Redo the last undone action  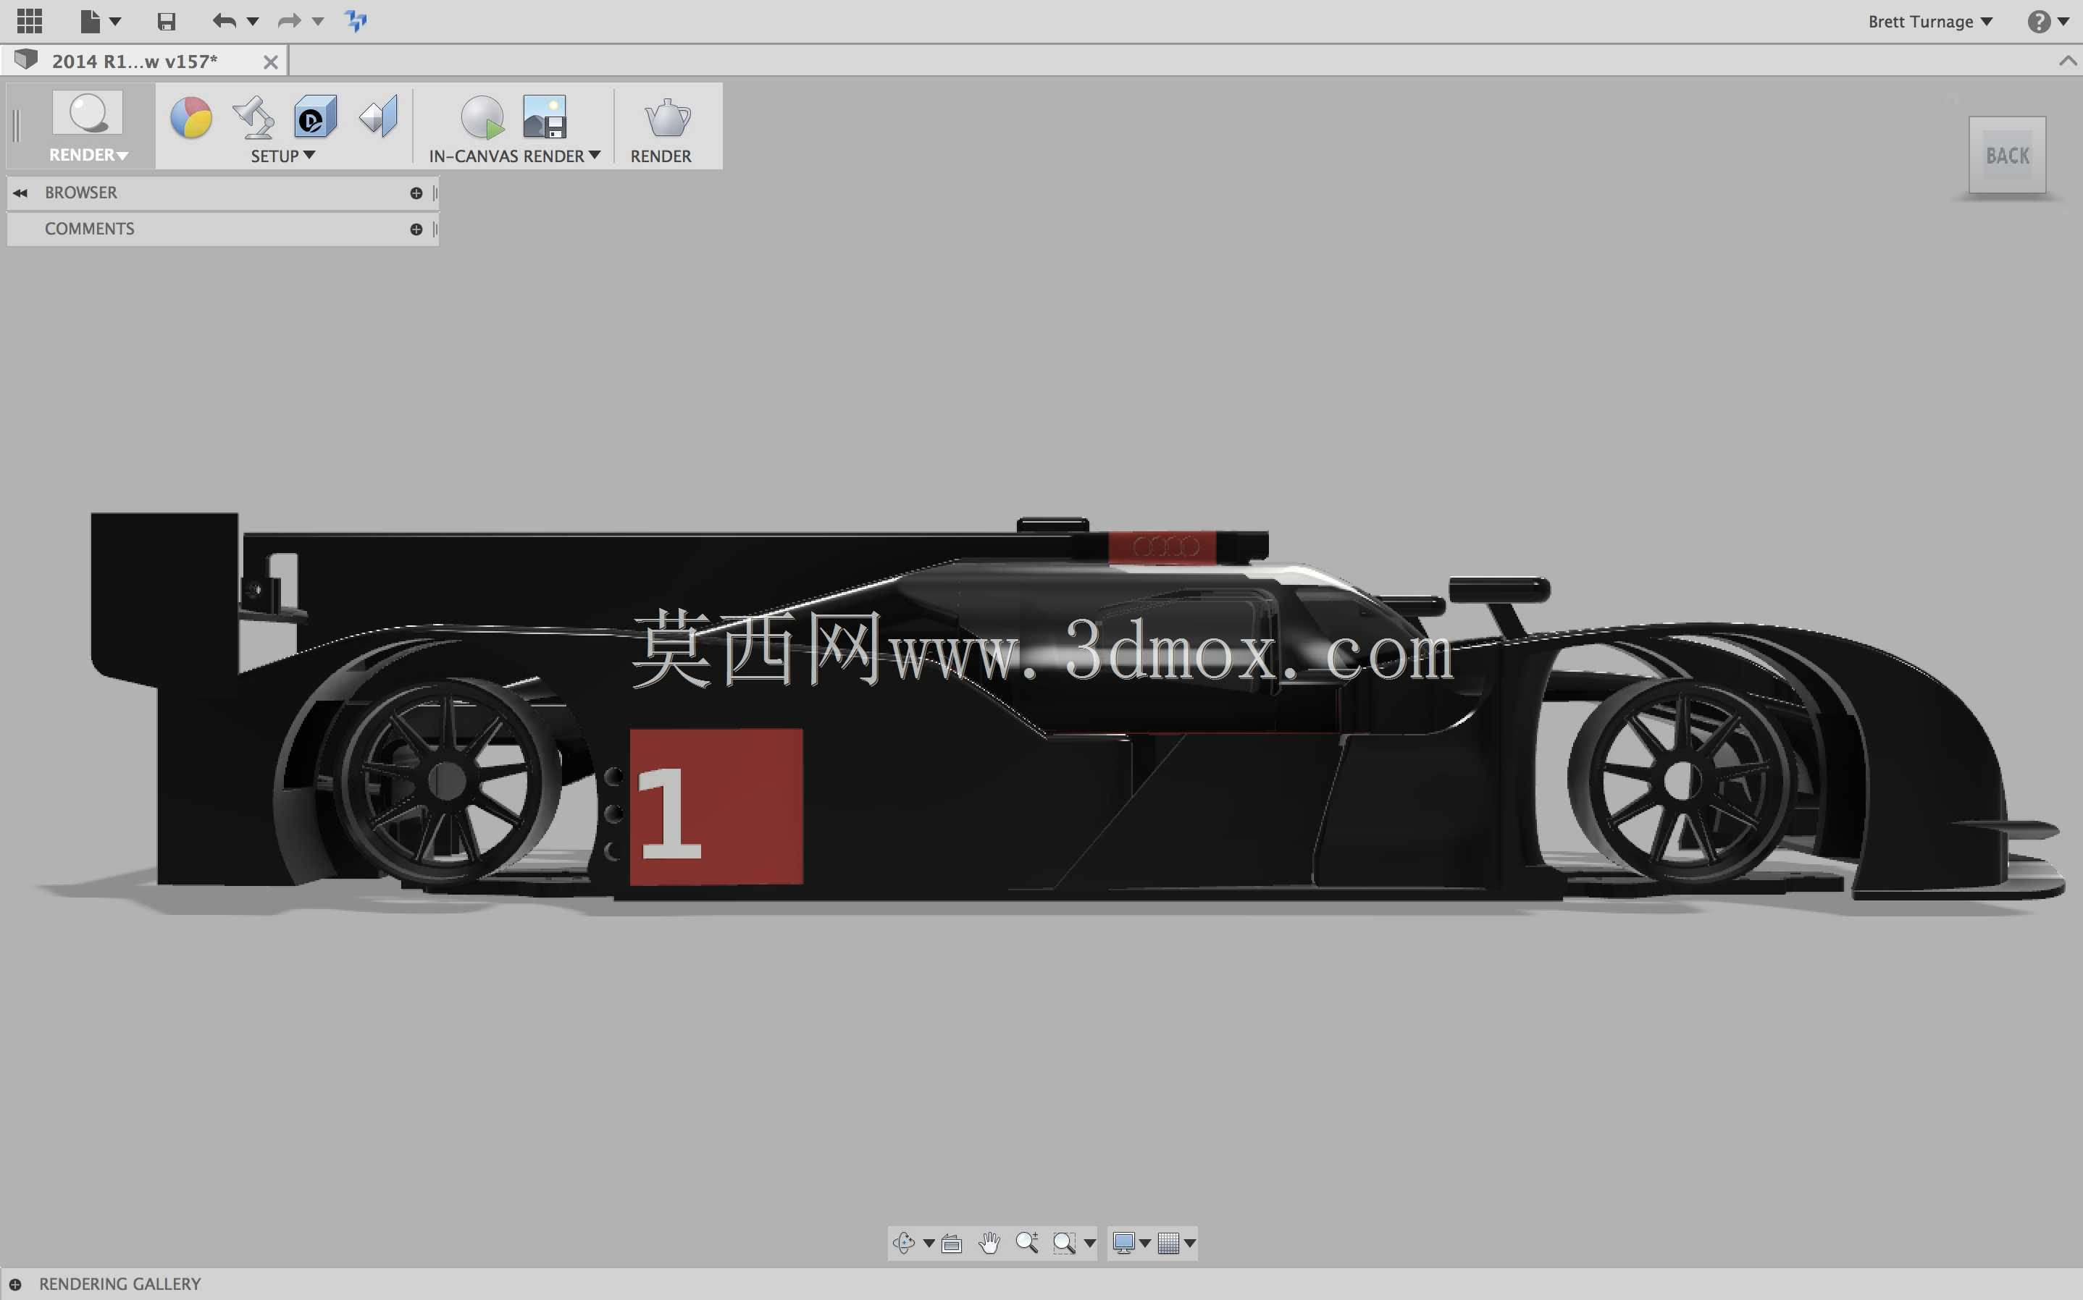289,21
